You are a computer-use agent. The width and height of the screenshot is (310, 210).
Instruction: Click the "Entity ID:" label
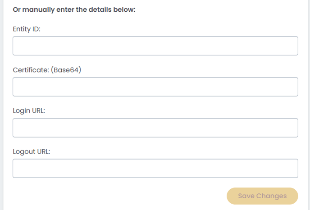27,29
